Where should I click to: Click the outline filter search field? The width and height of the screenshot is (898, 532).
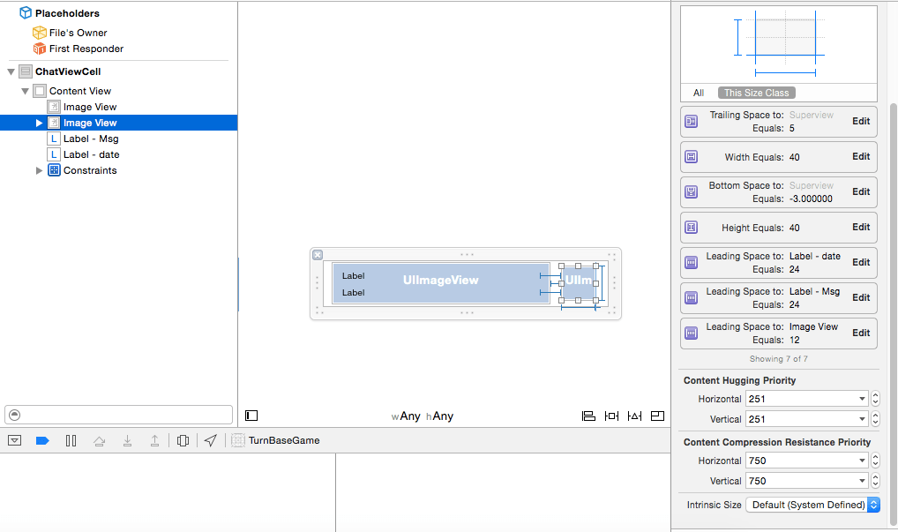(x=118, y=415)
